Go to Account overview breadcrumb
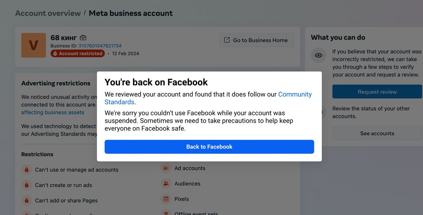Image resolution: width=423 pixels, height=215 pixels. [x=48, y=13]
